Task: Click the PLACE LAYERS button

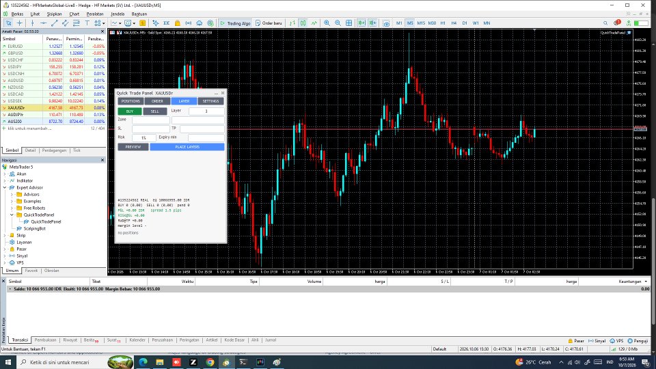Action: click(x=187, y=147)
